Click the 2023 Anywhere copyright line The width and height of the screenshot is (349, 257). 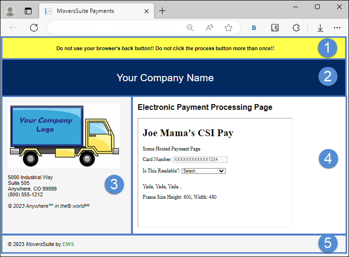click(x=48, y=206)
